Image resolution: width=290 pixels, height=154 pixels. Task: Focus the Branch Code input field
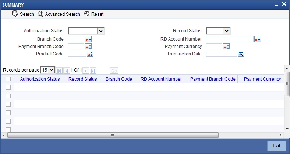click(x=76, y=39)
